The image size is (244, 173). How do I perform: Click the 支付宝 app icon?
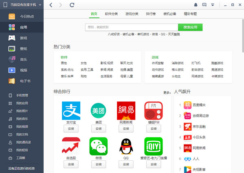[x=71, y=111]
